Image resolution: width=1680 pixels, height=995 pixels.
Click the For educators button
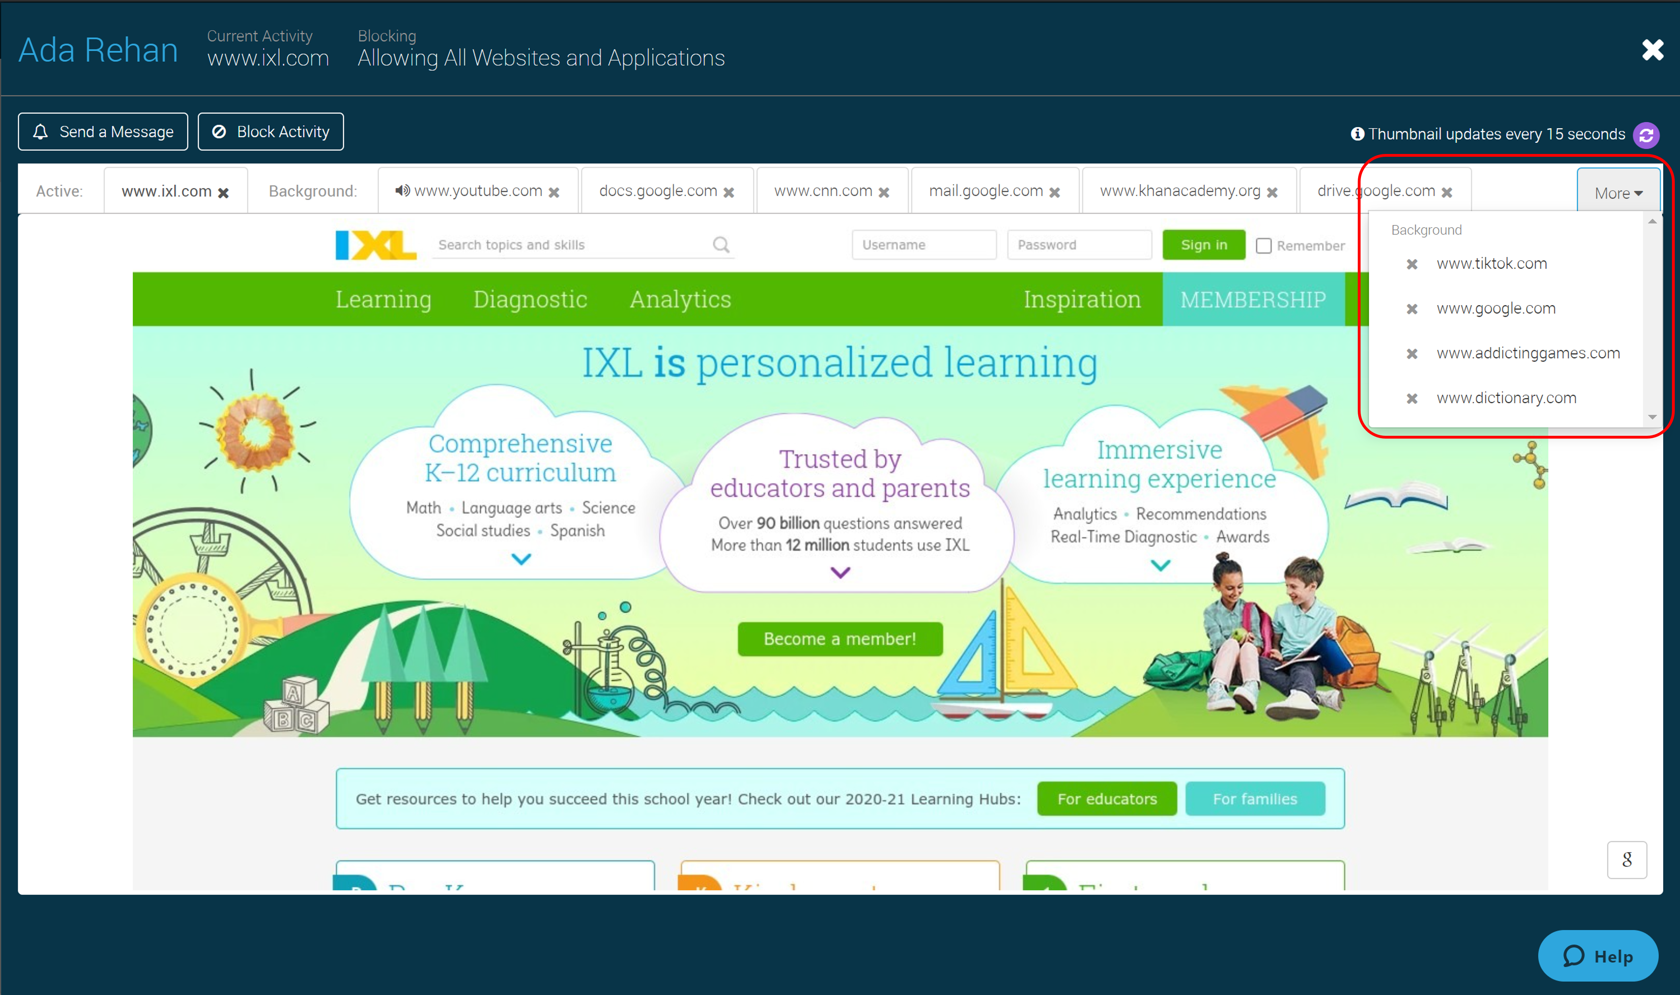click(x=1107, y=798)
